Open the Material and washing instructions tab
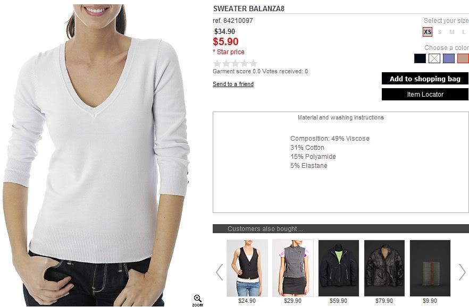This screenshot has width=469, height=307. tap(340, 118)
